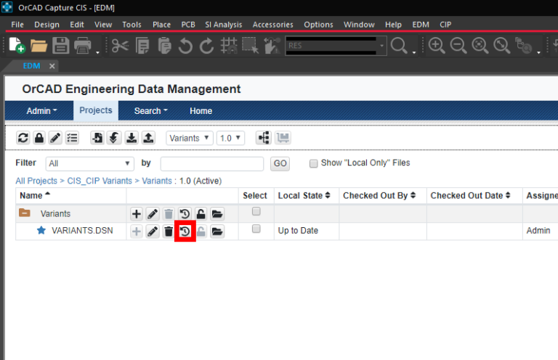
Task: Click the open folder icon in the VARIANTS.DSN row
Action: (217, 232)
